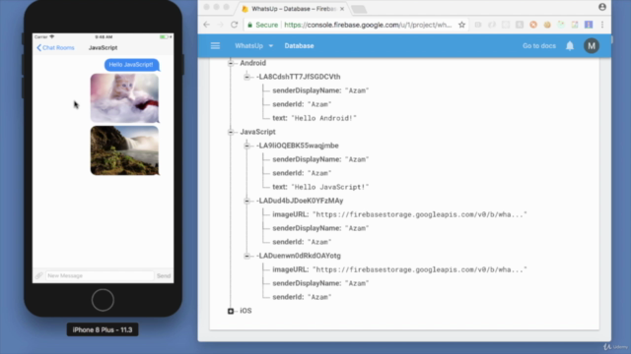Tap the waterfall image message

click(x=124, y=150)
